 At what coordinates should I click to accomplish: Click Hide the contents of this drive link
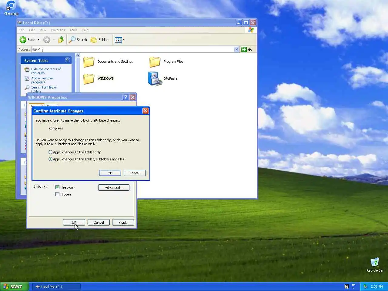click(46, 71)
